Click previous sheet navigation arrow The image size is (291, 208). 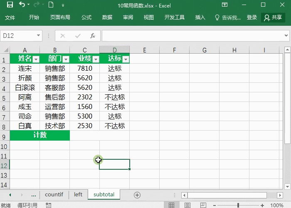pyautogui.click(x=10, y=195)
